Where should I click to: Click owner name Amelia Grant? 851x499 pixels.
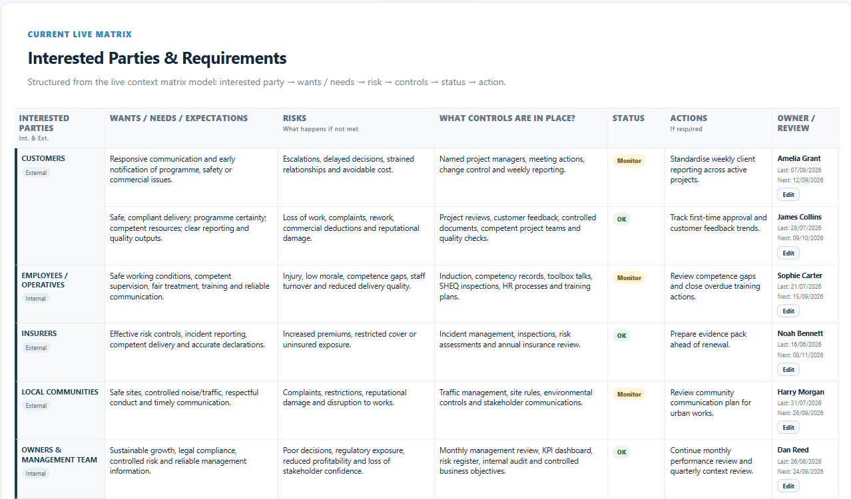(799, 159)
